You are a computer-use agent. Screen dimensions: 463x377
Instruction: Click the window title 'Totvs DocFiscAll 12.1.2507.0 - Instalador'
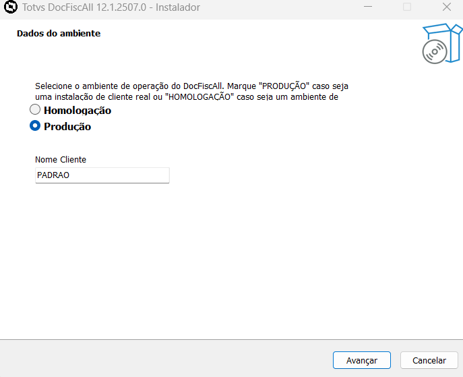111,7
